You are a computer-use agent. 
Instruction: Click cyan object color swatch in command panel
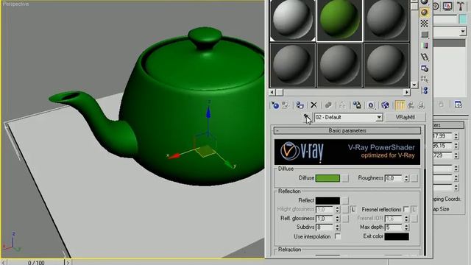464,19
